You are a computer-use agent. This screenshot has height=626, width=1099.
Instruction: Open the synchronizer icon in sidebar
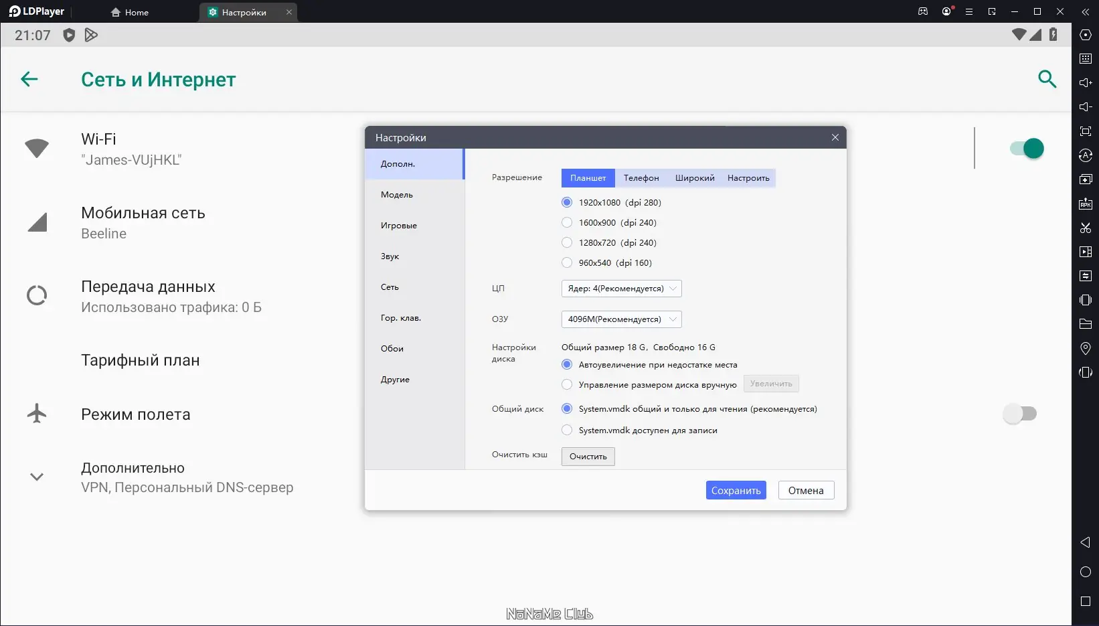[x=1086, y=276]
